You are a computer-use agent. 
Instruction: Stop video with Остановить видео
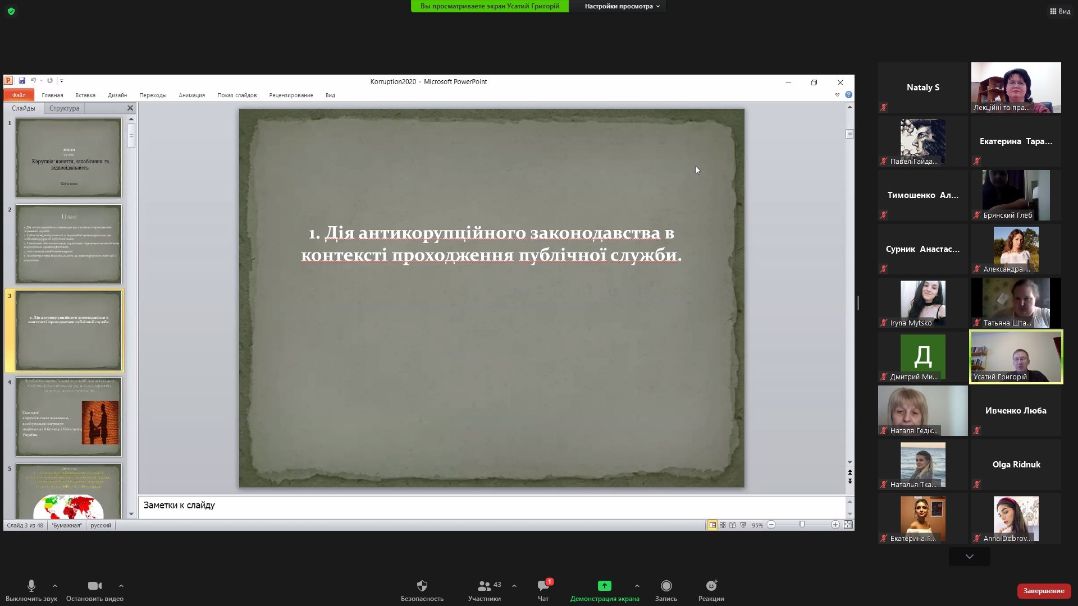pyautogui.click(x=94, y=586)
